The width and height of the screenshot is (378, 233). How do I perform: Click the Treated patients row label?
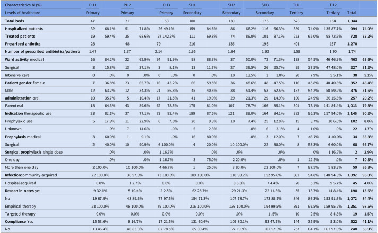[x=20, y=37]
